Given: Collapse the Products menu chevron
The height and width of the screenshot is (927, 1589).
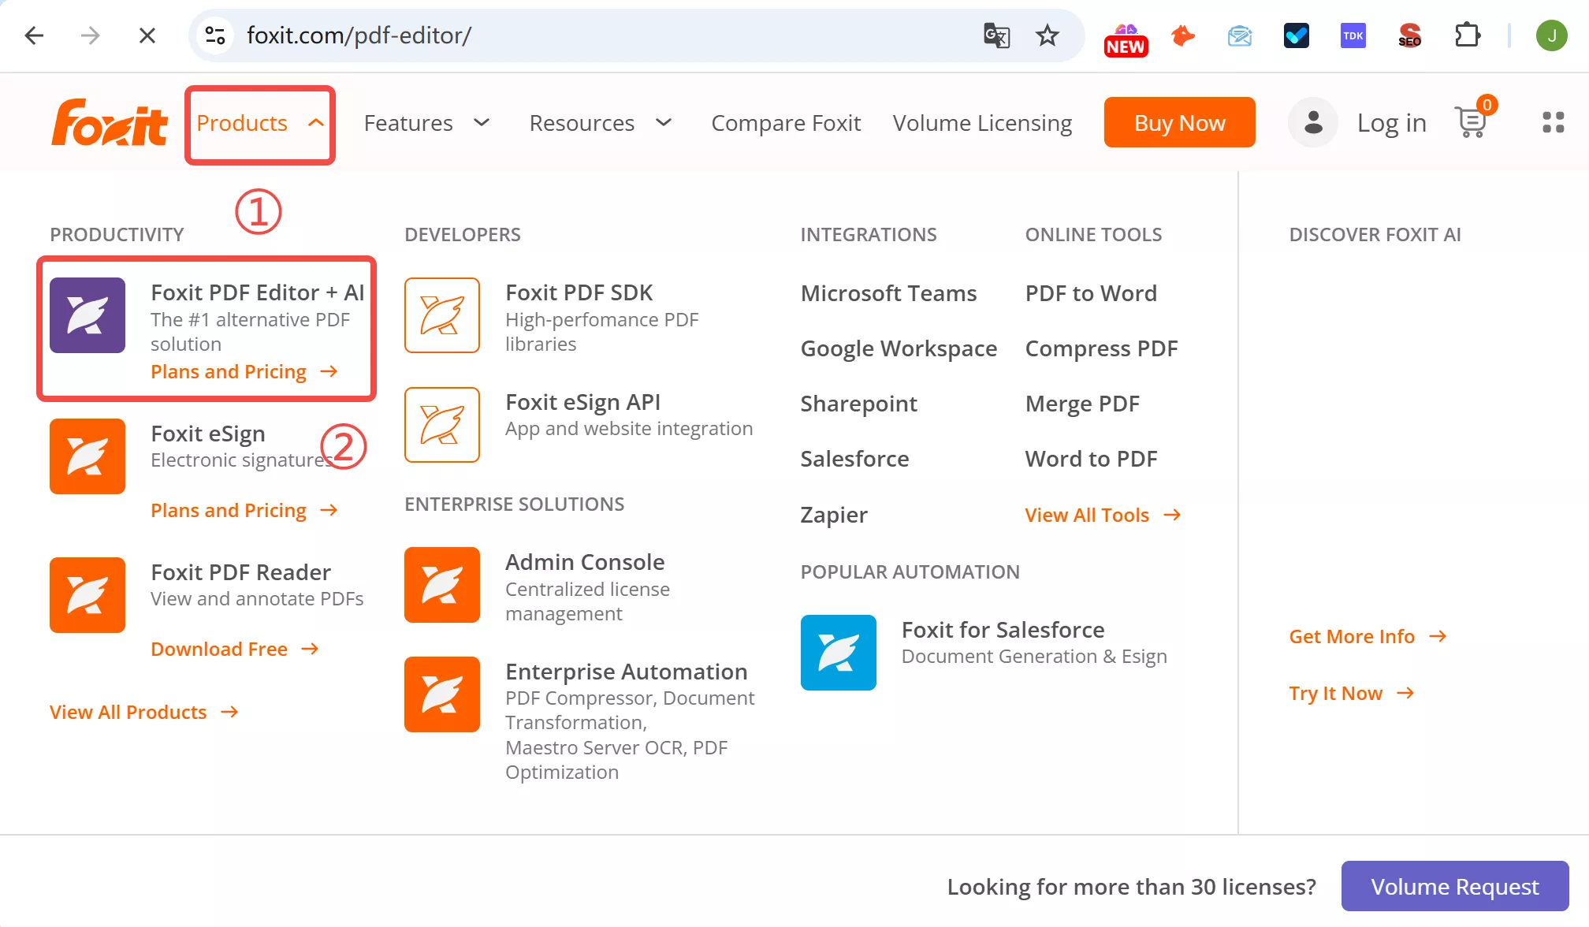Looking at the screenshot, I should coord(316,123).
